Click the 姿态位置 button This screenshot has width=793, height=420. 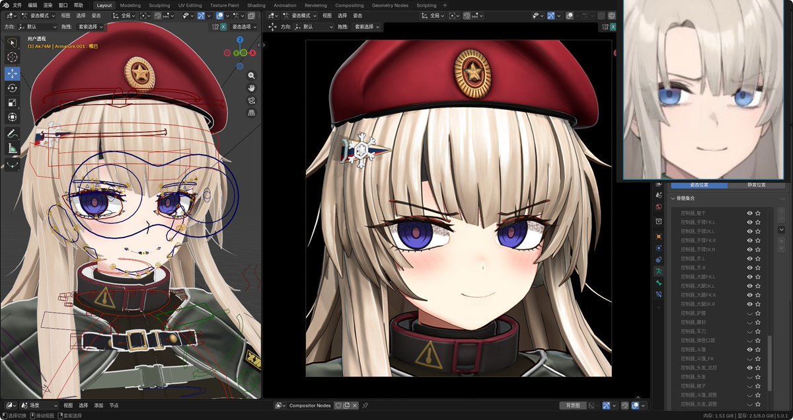pos(699,185)
